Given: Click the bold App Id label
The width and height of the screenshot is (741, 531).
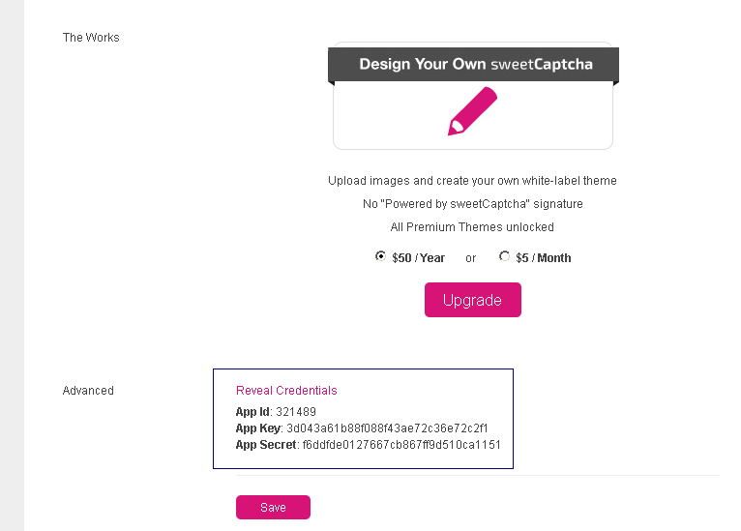Looking at the screenshot, I should click(x=252, y=412).
